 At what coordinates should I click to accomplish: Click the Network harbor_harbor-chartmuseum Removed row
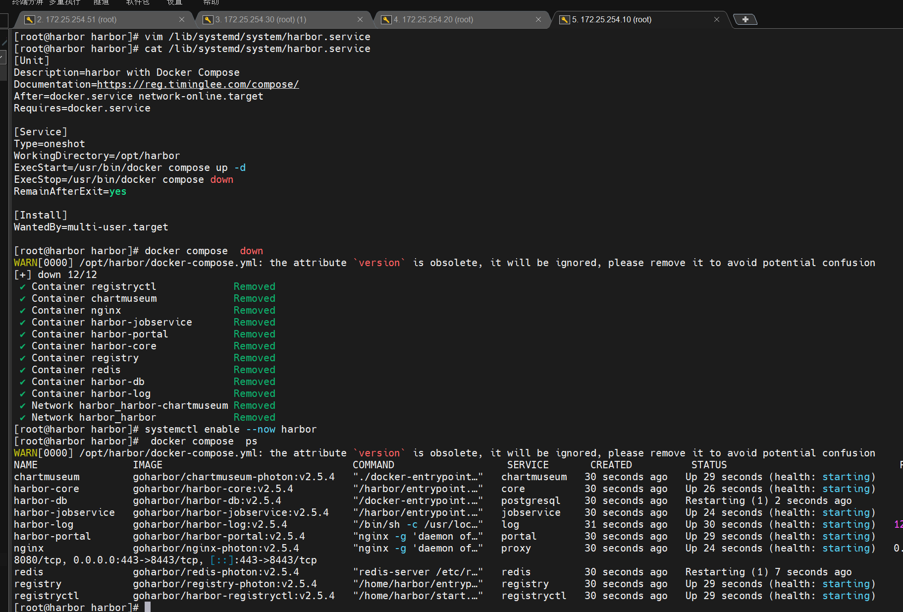[x=148, y=405]
